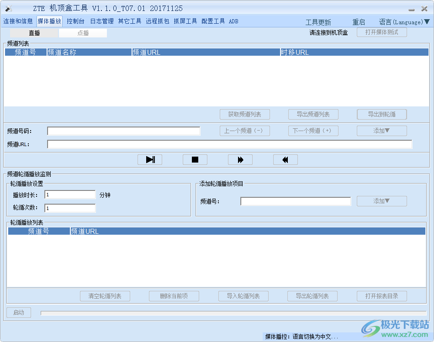Click status bar message 媒体播控：语言切换为中文
This screenshot has height=342, width=434.
(302, 337)
